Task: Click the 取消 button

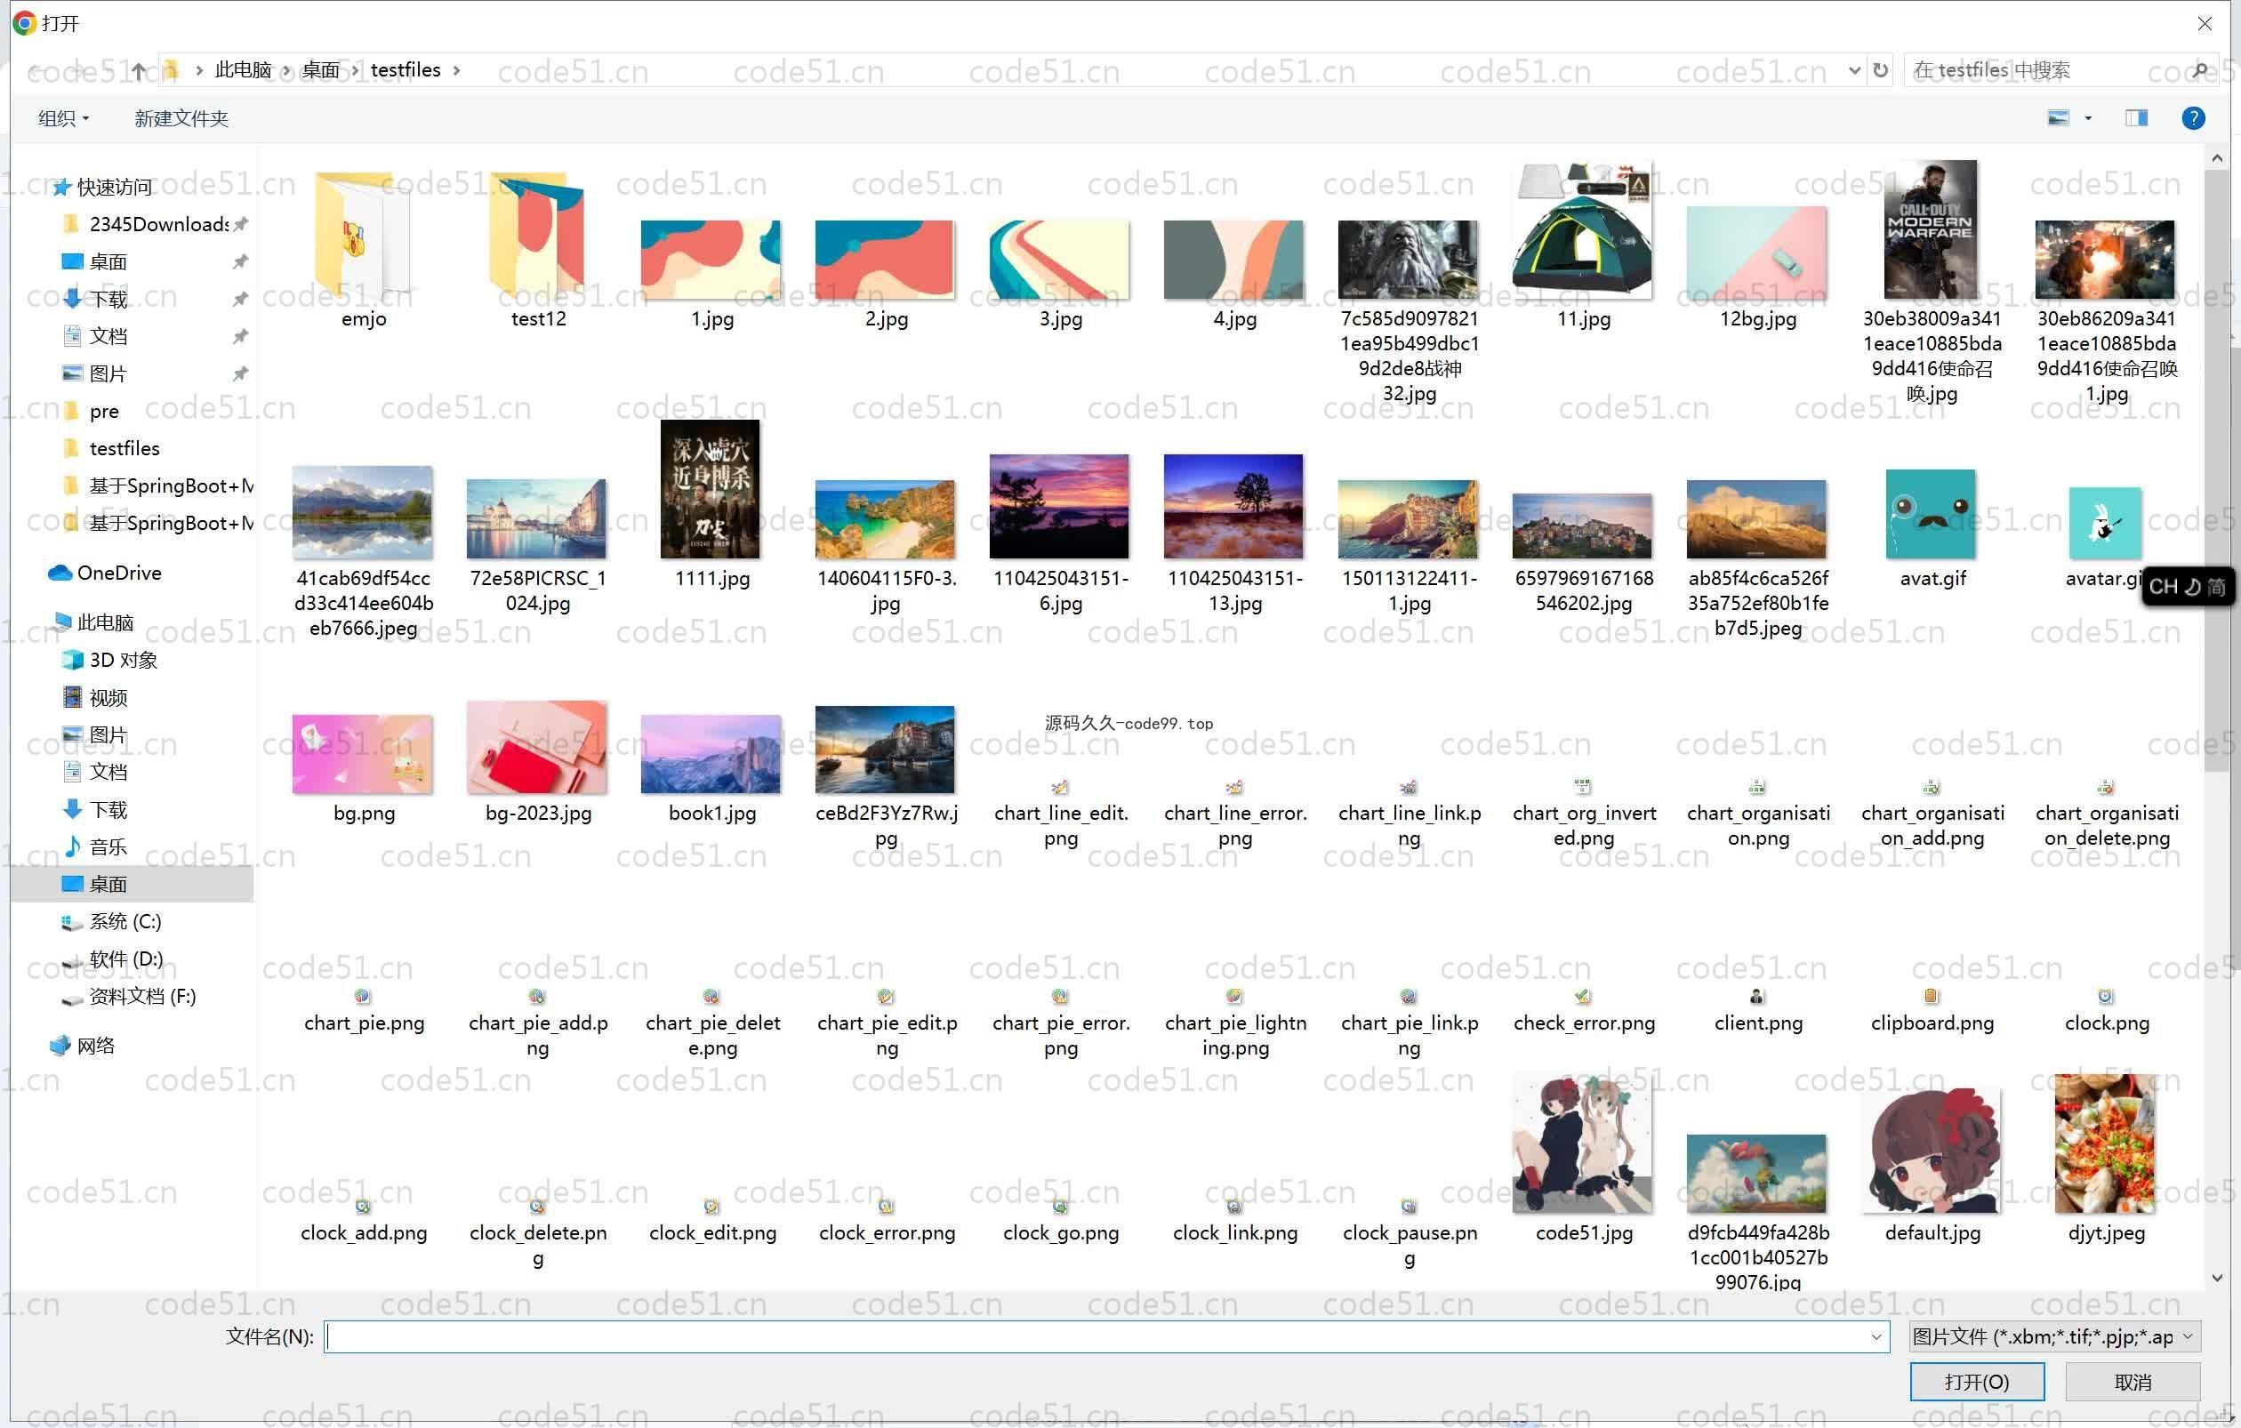Action: click(x=2133, y=1382)
